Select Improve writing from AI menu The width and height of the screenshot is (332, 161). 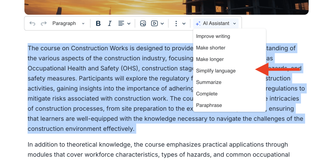coord(213,36)
